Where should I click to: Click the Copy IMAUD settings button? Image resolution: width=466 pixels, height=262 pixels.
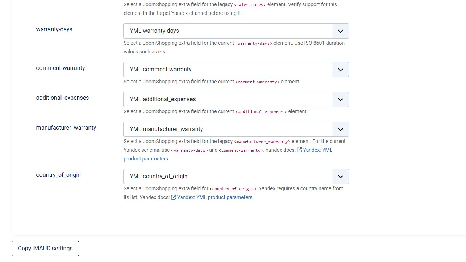tap(45, 249)
